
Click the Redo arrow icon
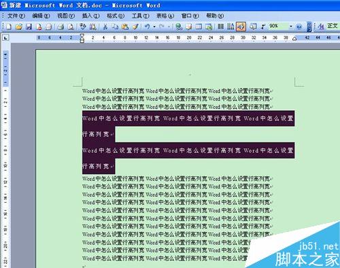162,27
